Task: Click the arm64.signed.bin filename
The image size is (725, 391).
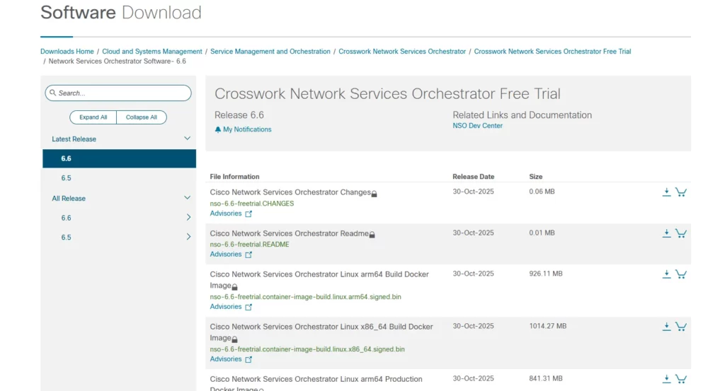Action: tap(306, 297)
